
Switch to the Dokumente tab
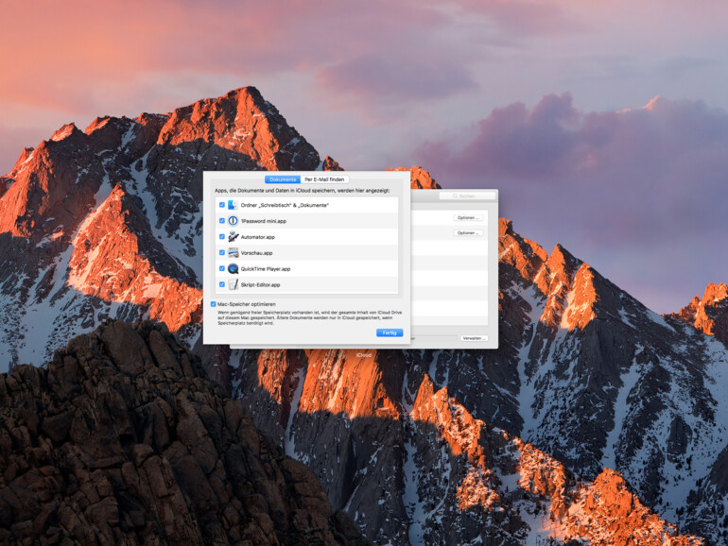pos(283,179)
